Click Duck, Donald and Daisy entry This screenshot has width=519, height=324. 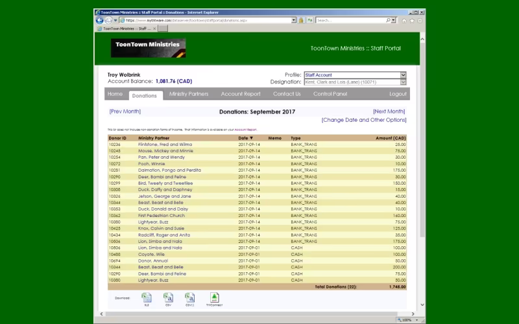(163, 209)
